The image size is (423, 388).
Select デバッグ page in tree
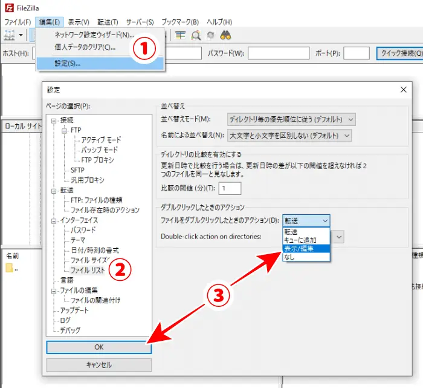(70, 330)
